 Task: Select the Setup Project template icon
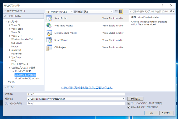point(49,18)
